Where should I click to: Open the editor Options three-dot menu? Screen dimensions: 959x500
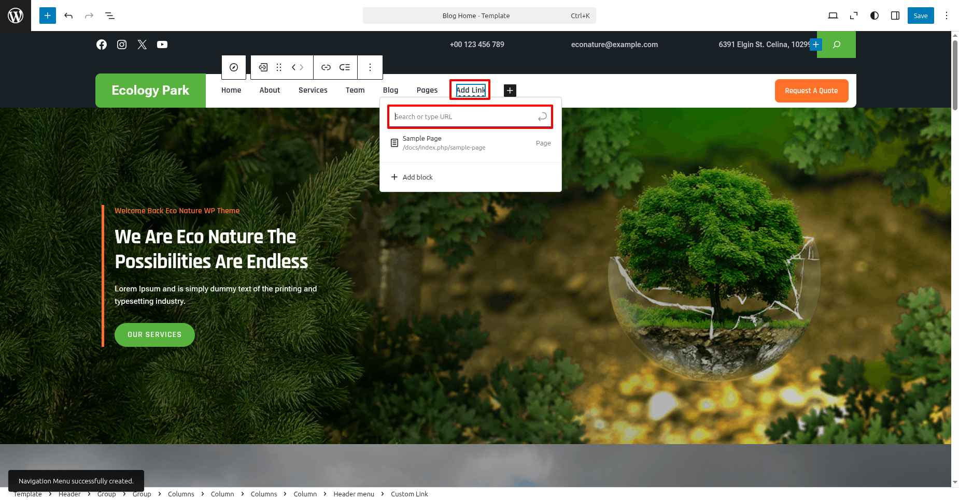tap(947, 16)
